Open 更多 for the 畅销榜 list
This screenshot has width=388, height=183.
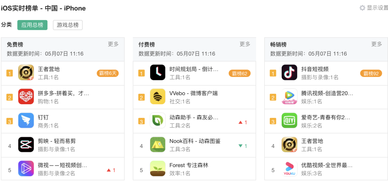377,44
